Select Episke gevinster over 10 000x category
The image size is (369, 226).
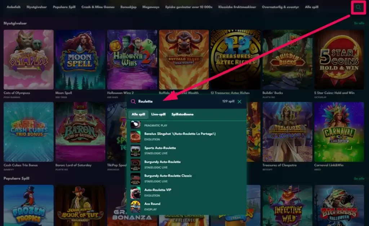[x=189, y=7]
